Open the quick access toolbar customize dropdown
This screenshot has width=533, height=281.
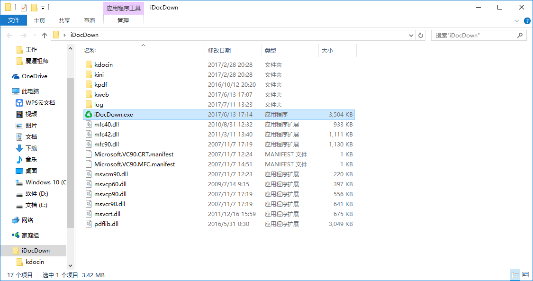click(x=43, y=8)
